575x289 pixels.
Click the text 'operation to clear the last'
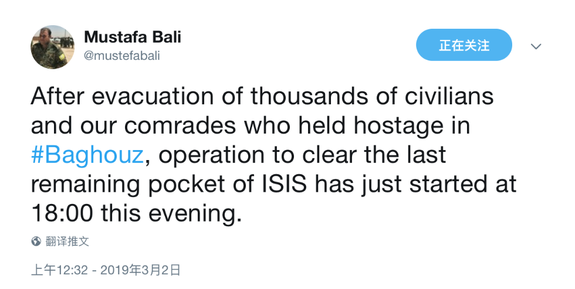pos(302,155)
